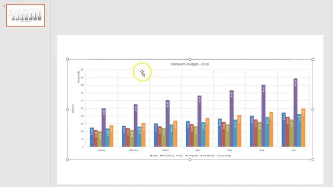The width and height of the screenshot is (333, 187).
Task: Click the 'June' axis label
Action: (x=261, y=150)
